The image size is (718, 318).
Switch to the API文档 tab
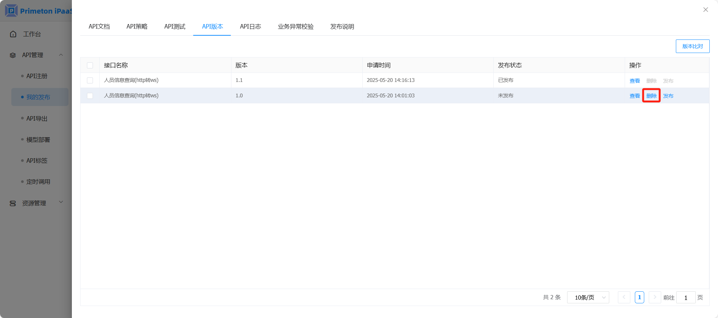pos(99,27)
